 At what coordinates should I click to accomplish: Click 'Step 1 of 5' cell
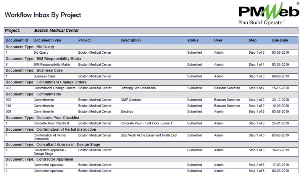coord(257,171)
